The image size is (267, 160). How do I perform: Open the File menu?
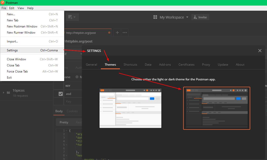point(4,8)
